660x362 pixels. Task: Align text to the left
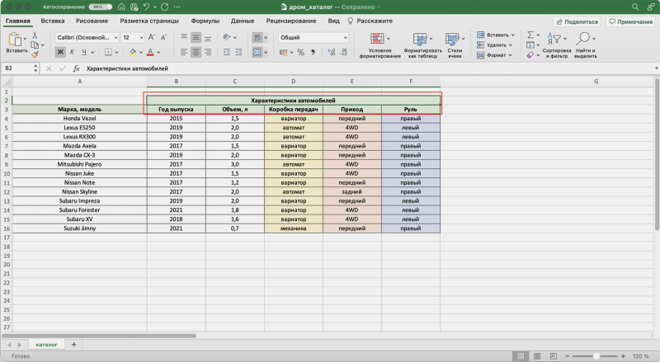click(x=184, y=52)
